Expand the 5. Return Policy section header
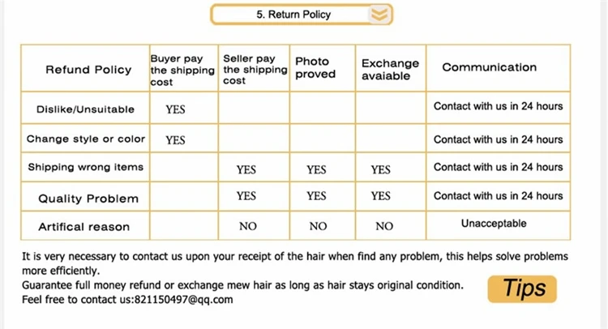 302,15
